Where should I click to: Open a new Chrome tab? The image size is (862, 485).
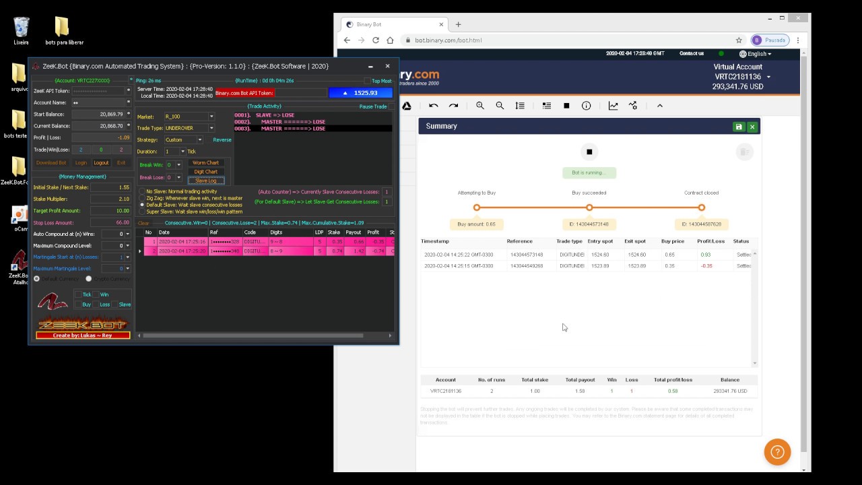pyautogui.click(x=458, y=24)
